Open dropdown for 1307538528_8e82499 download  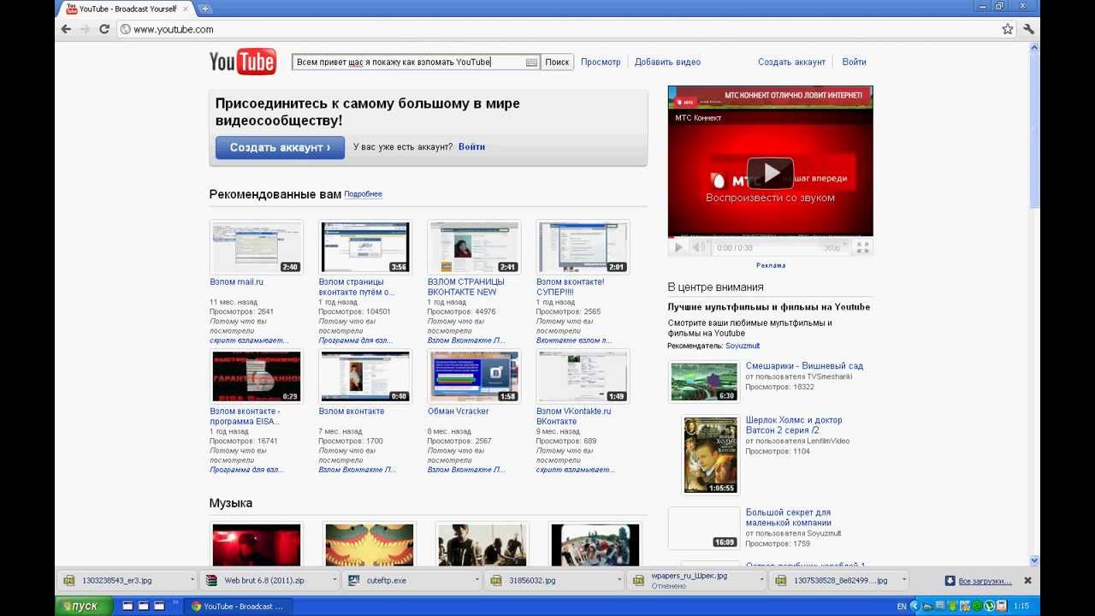point(903,580)
